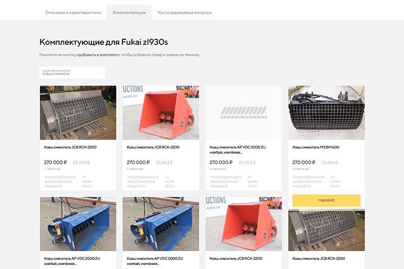Viewport: 404px width, 269px height.
Task: Open the grey mesh JCB ЯСК-2200 bucket photo in the top row
Action: point(78,113)
